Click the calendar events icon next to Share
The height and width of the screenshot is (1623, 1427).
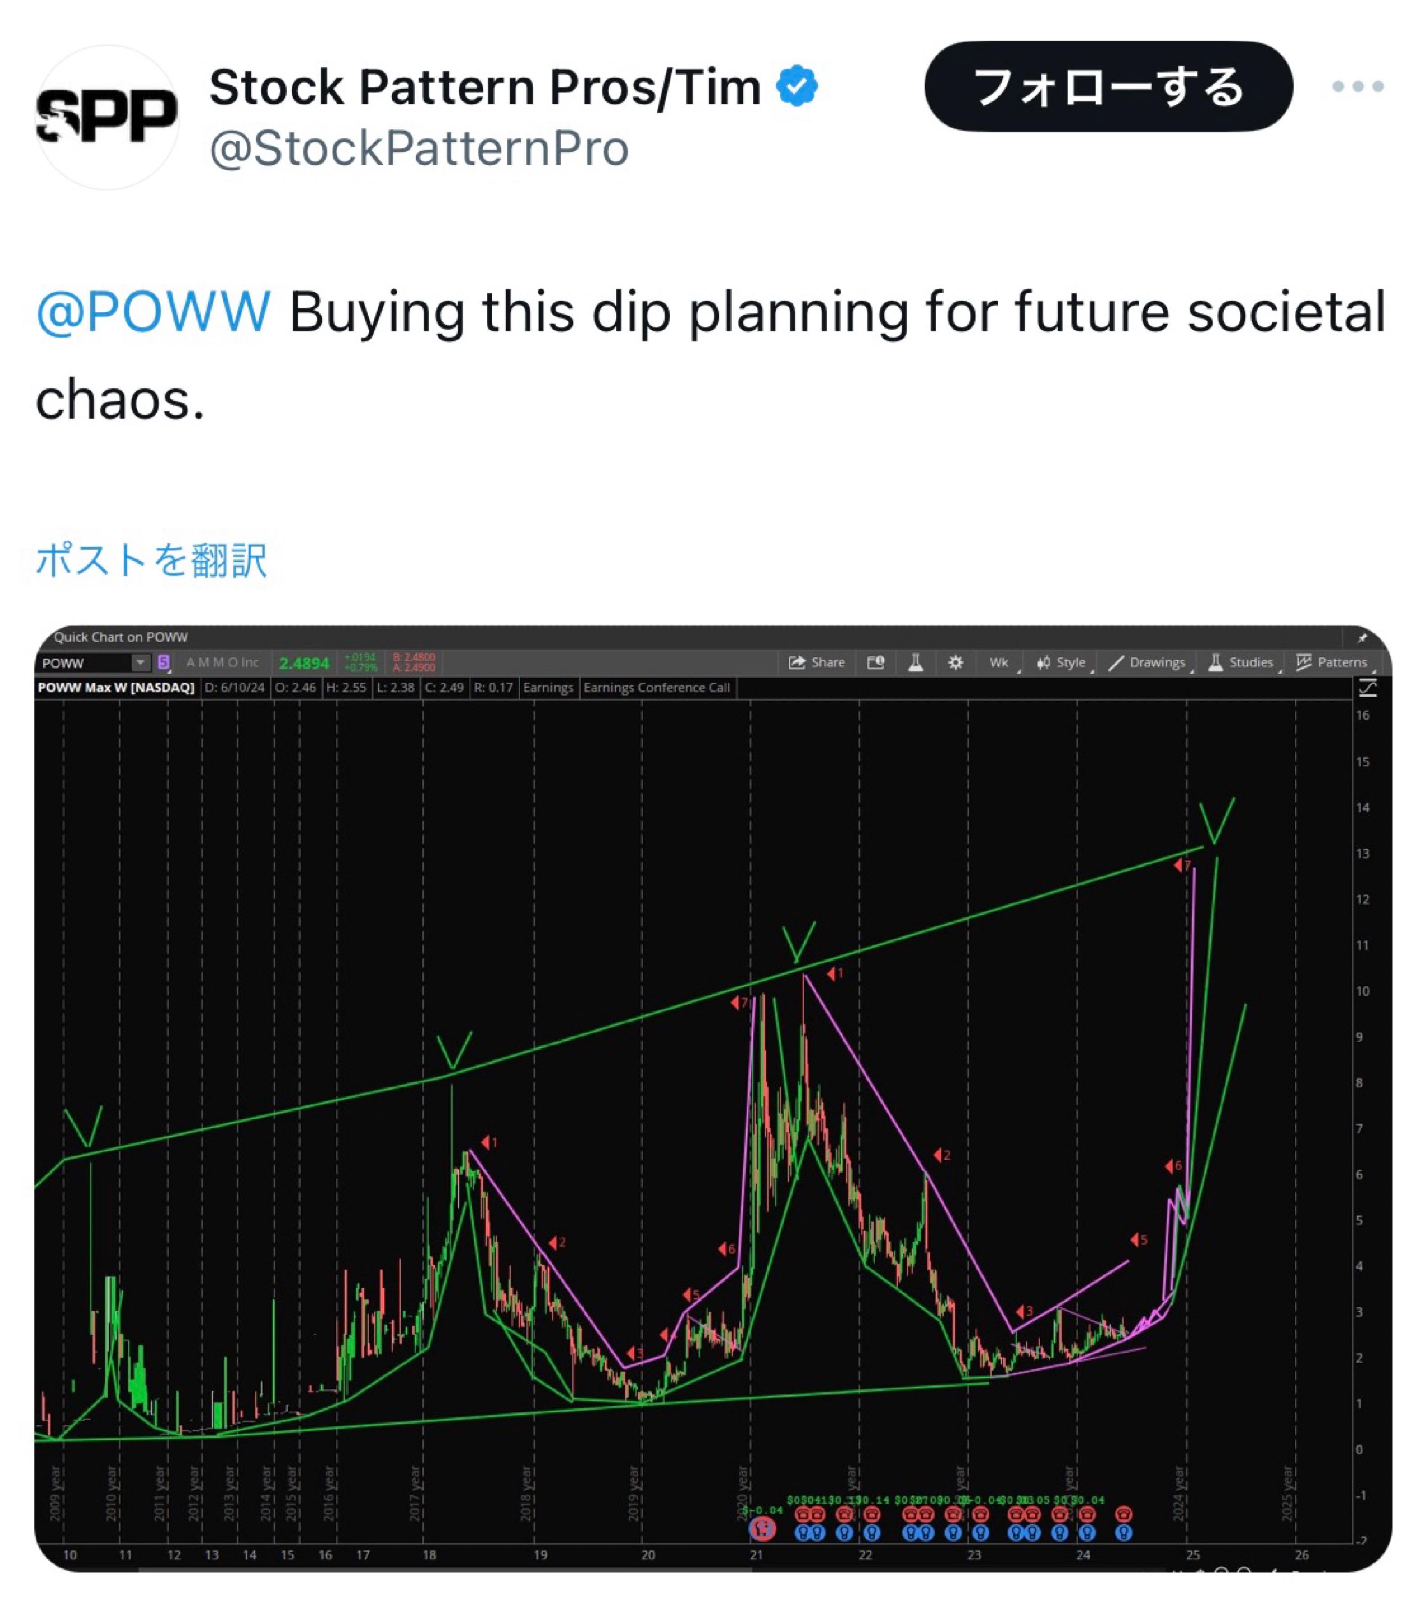(x=875, y=662)
